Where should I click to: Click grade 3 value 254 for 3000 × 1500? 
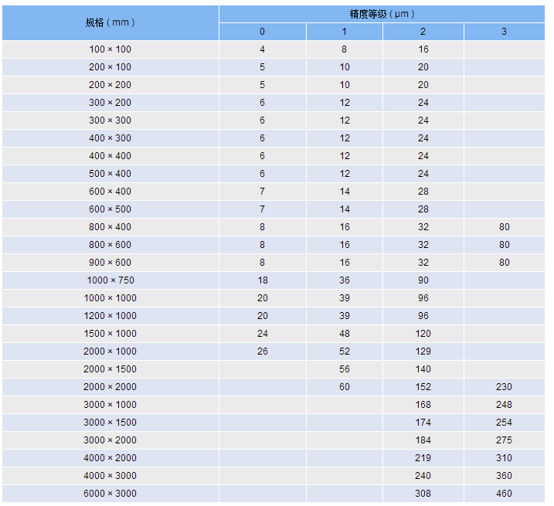pyautogui.click(x=505, y=423)
